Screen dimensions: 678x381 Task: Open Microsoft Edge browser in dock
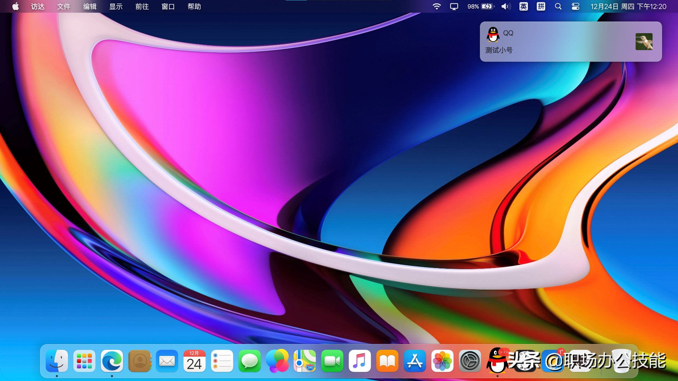[x=112, y=361]
